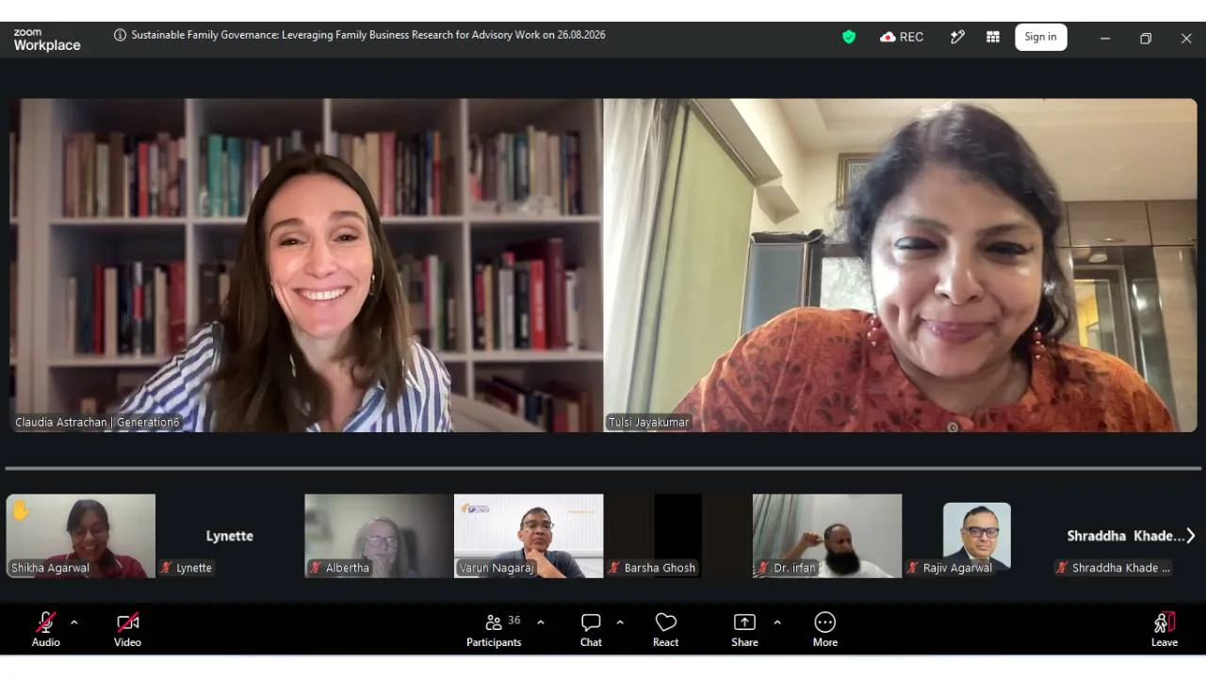Expand the chat options caret
This screenshot has height=678, width=1206.
(x=620, y=622)
